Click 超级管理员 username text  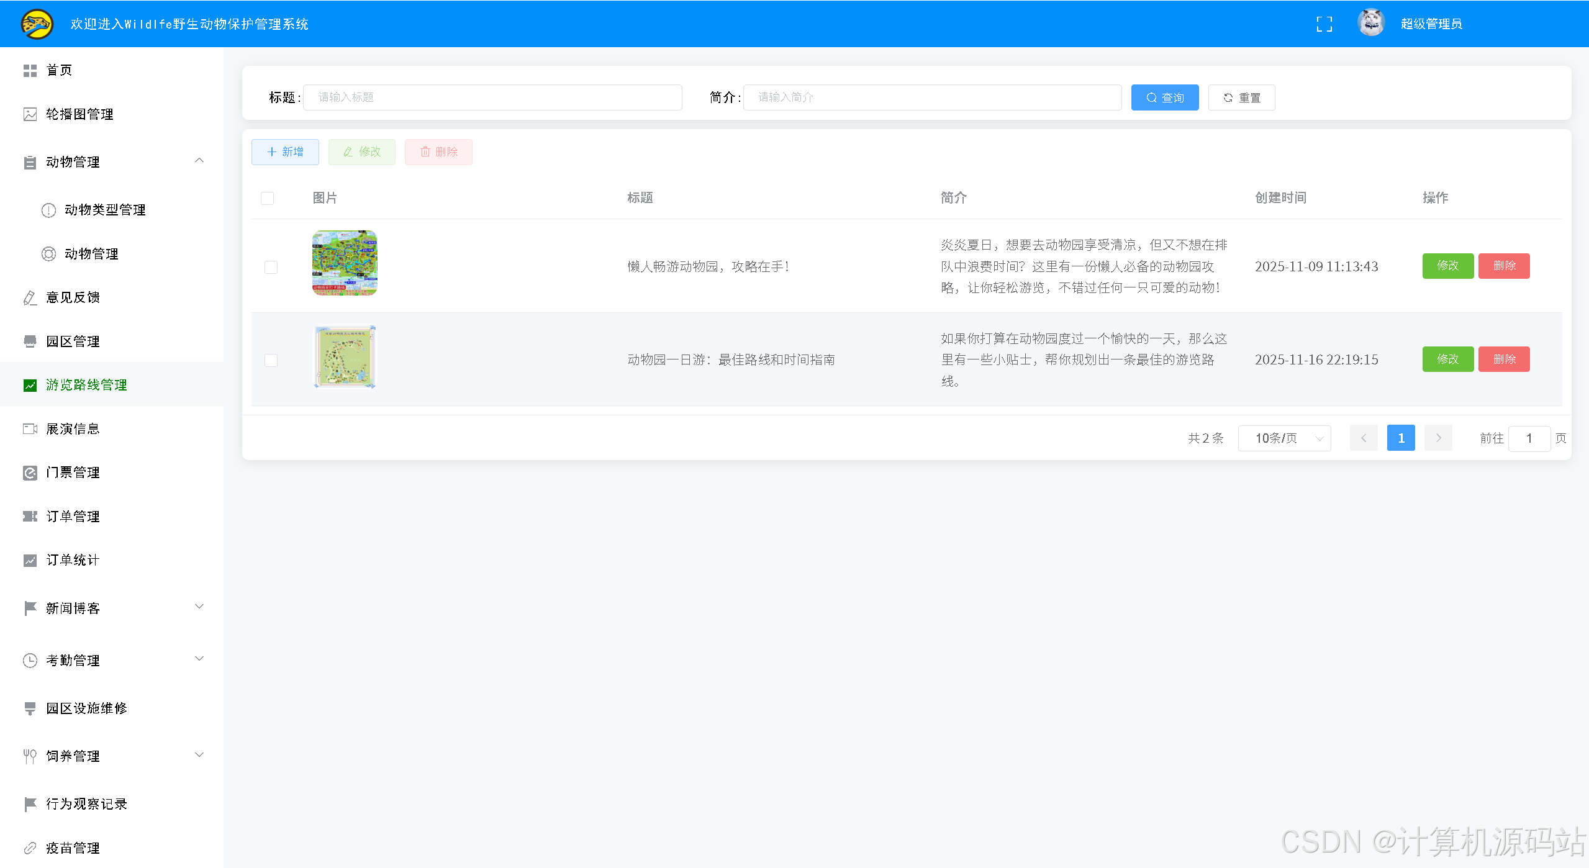(x=1431, y=24)
